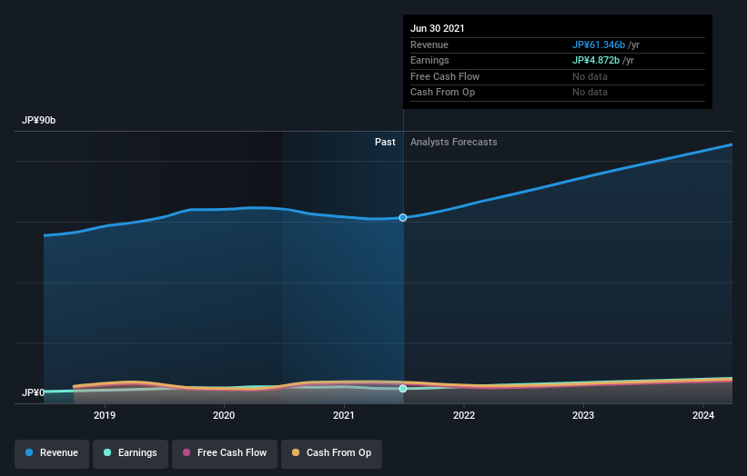Screen dimensions: 747x476
Task: Click the JP¥61.346b revenue value
Action: (599, 45)
